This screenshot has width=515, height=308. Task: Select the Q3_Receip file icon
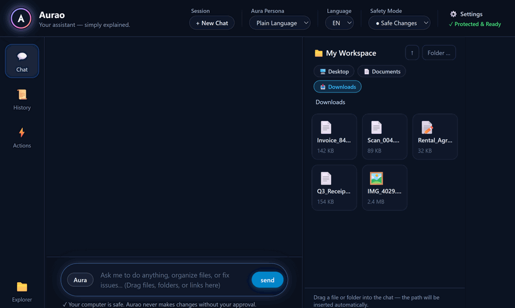point(326,178)
